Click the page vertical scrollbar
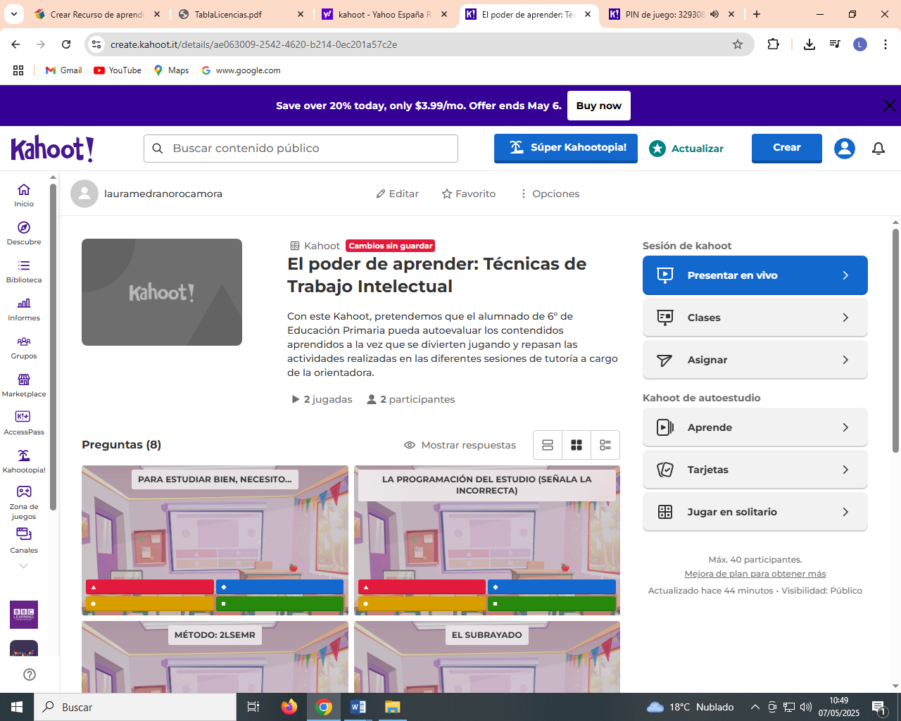Screen dimensions: 901x721 (x=895, y=341)
